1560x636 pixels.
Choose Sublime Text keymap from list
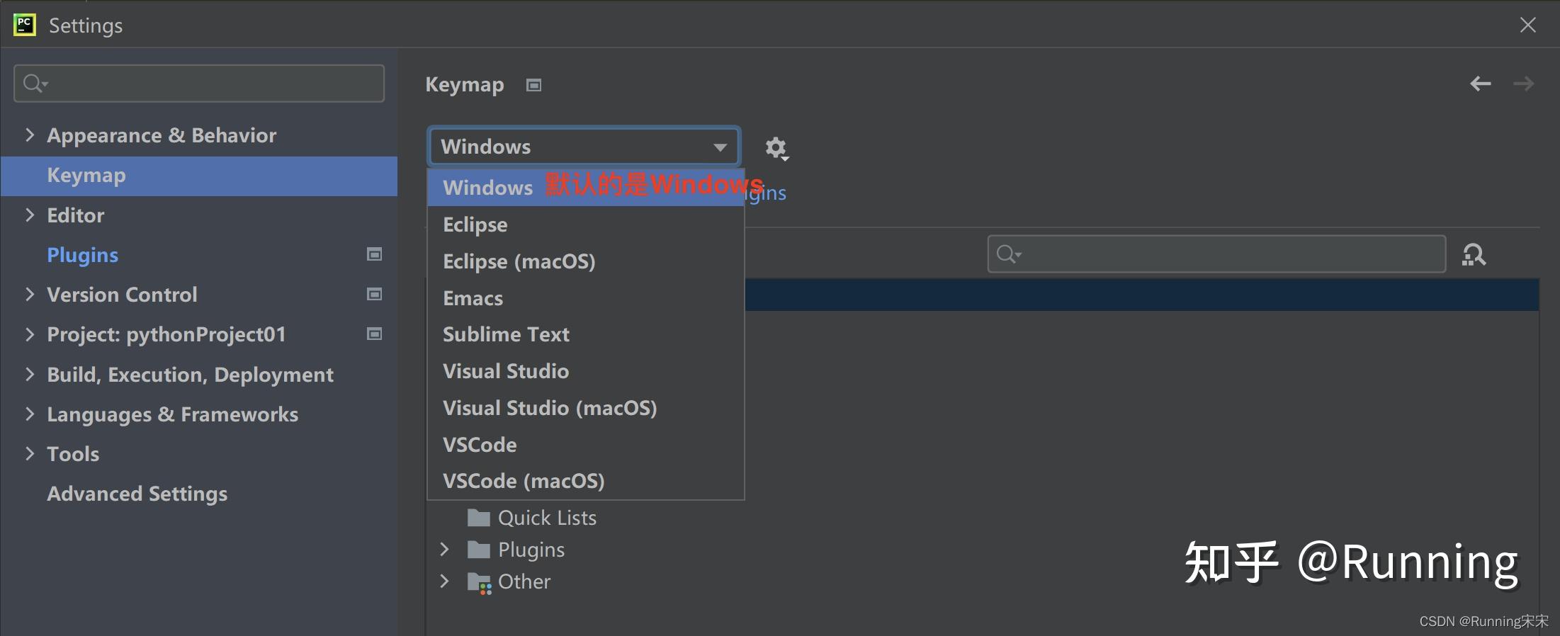coord(506,334)
